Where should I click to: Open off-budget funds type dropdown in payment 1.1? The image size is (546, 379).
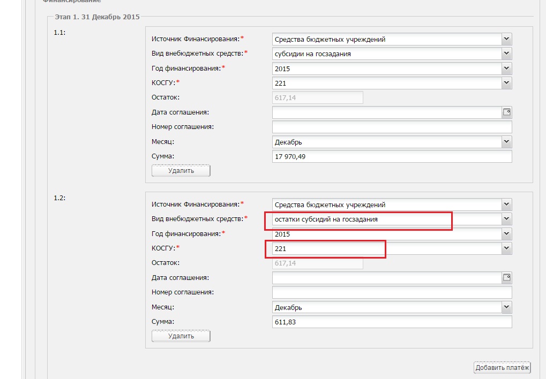[x=506, y=54]
